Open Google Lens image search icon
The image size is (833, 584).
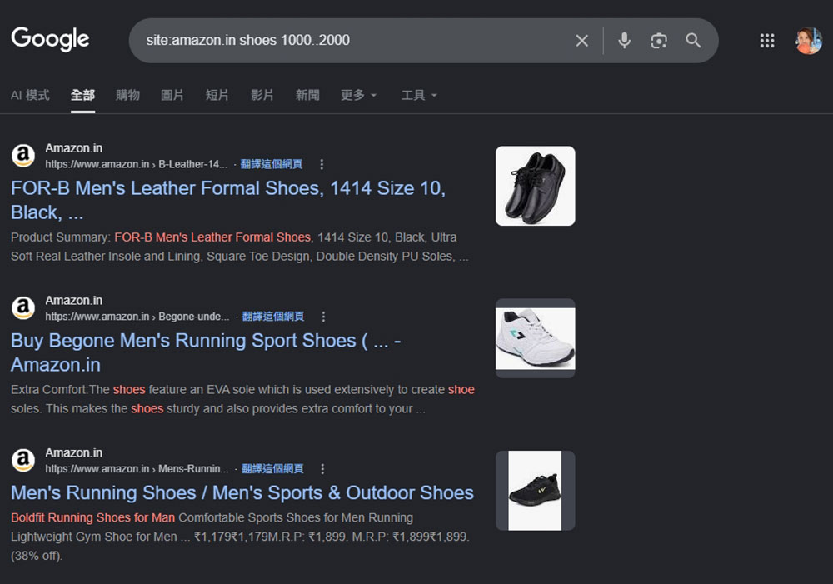pos(659,40)
